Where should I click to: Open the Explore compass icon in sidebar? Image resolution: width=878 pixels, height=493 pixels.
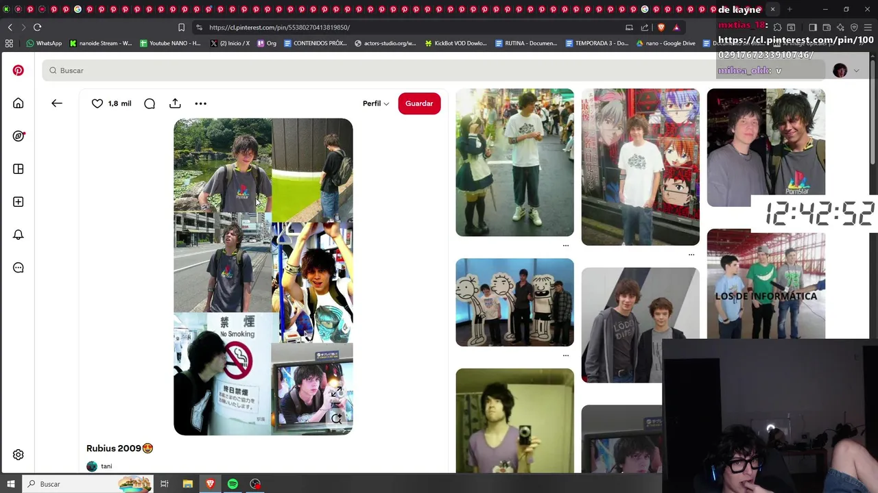(19, 136)
